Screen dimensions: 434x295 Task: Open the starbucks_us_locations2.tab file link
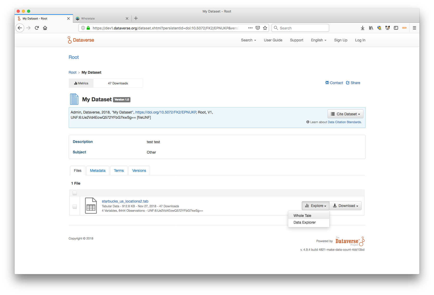tap(125, 201)
